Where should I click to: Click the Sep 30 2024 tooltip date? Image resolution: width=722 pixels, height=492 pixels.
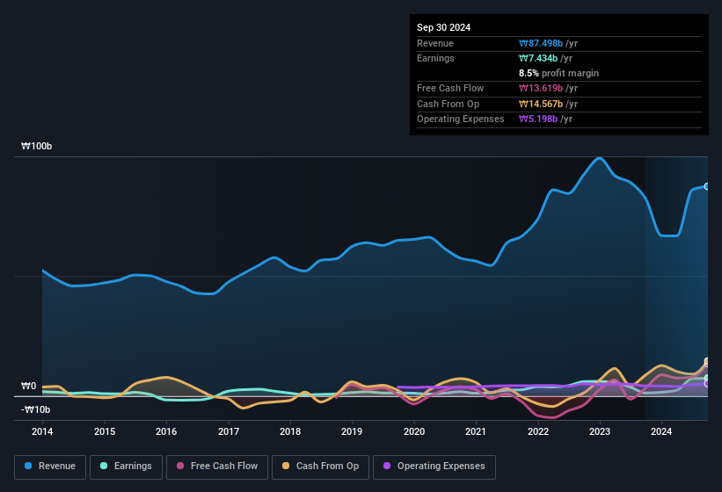pos(443,27)
